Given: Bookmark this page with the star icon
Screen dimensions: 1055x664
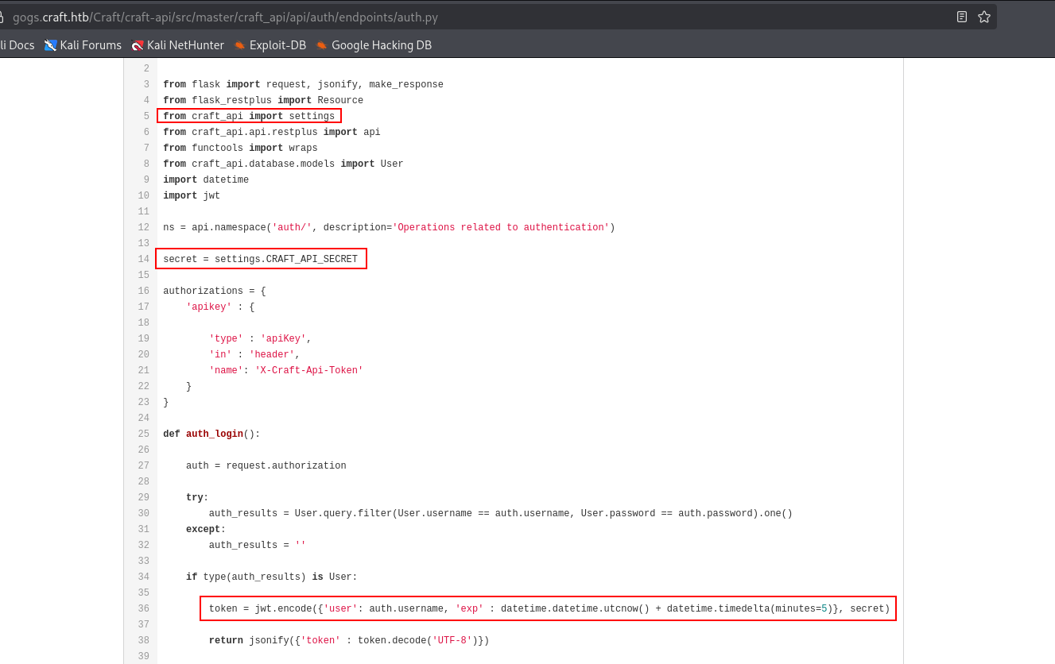Looking at the screenshot, I should (x=984, y=17).
